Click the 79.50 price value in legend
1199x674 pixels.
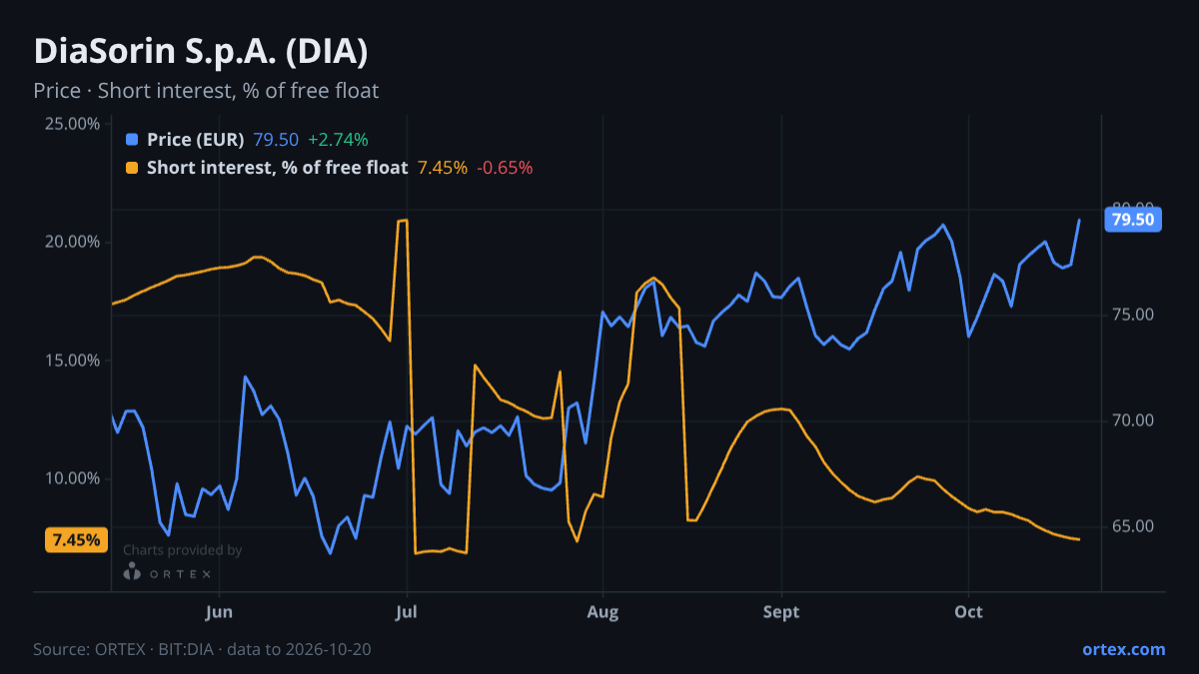[x=276, y=140]
